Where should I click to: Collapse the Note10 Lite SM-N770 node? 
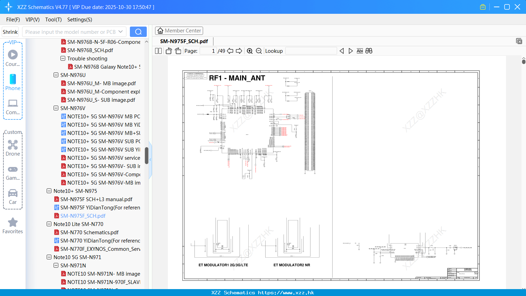[x=49, y=224]
